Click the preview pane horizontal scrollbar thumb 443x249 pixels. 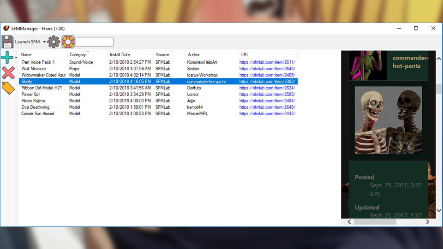375,222
